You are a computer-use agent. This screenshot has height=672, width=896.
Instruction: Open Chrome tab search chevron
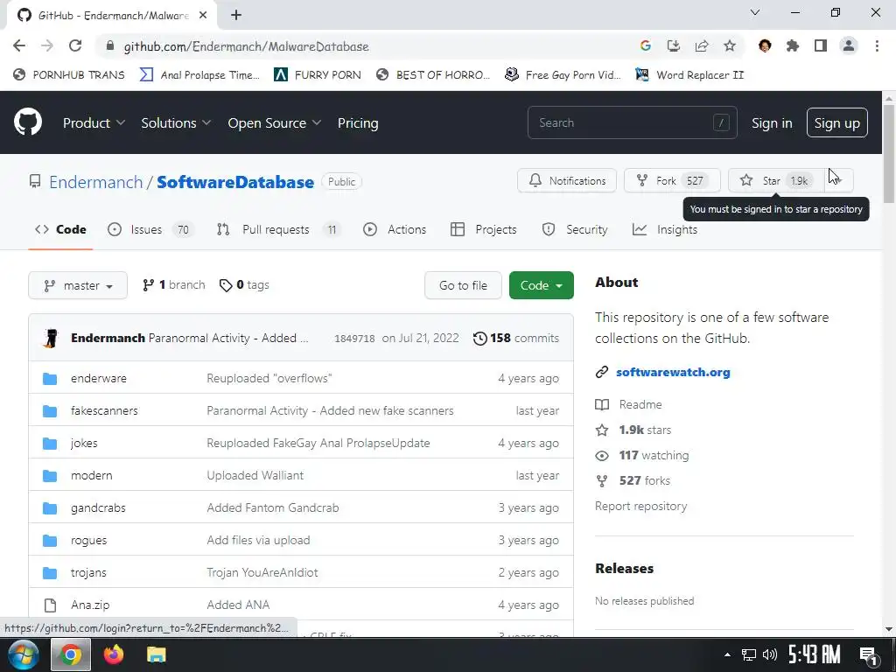(755, 12)
